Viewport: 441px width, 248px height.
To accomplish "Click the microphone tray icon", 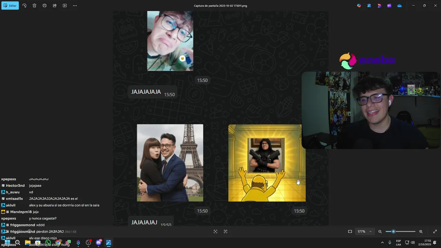I will (x=390, y=242).
